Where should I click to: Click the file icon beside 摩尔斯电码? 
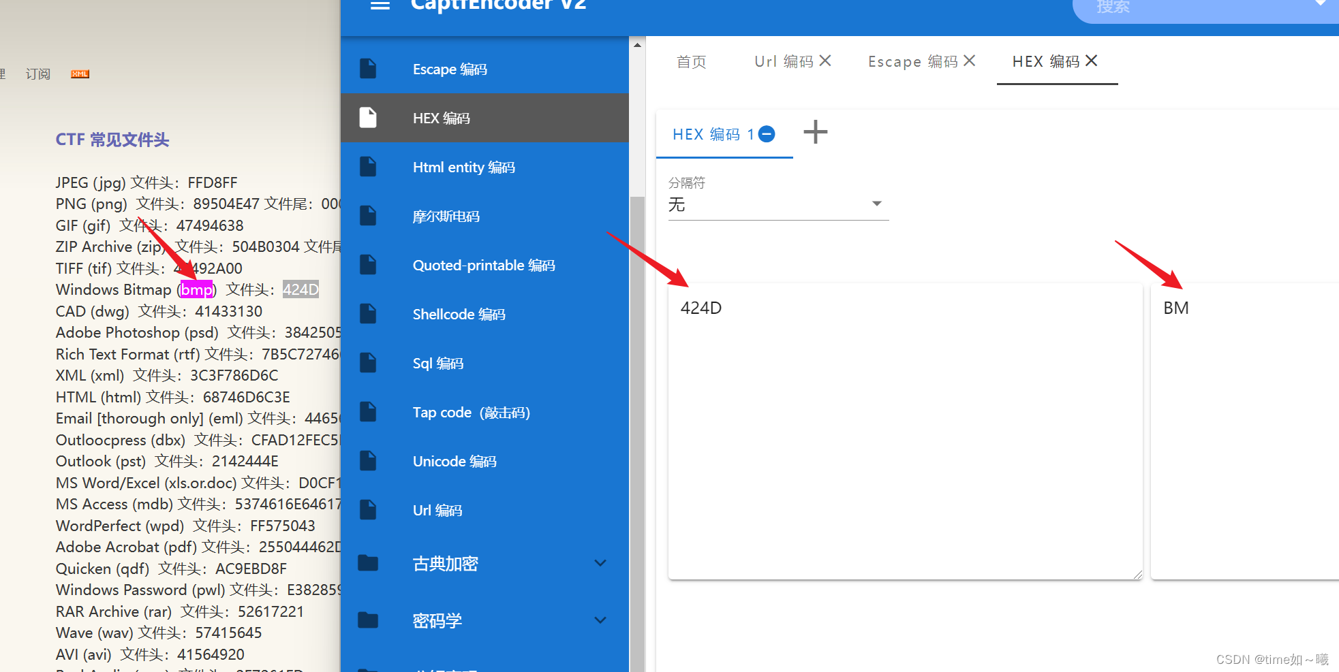(x=368, y=216)
